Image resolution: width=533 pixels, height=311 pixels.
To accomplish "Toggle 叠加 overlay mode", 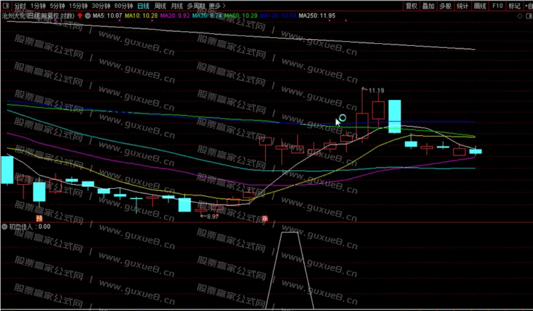I will (x=428, y=6).
